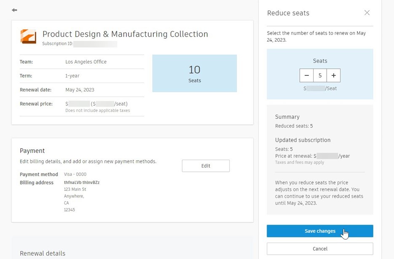Select the Los Angeles Office team value

point(86,62)
